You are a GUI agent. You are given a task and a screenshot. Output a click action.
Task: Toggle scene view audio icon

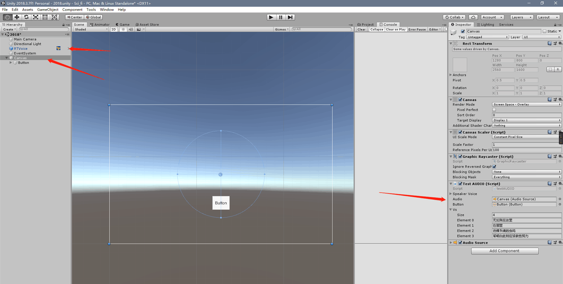(x=131, y=29)
